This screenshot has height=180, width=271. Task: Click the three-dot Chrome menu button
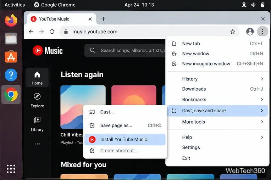(x=262, y=32)
